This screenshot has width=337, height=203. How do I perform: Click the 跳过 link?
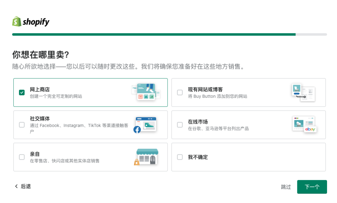tap(286, 187)
